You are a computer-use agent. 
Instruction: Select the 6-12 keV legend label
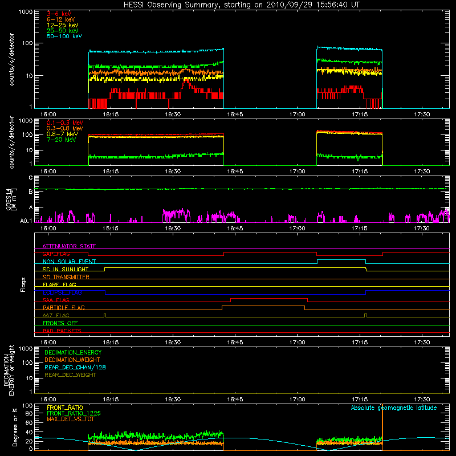point(61,19)
